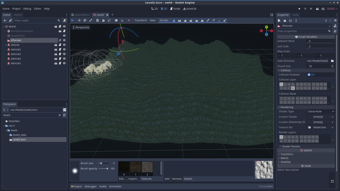Select terrain Smooth height brush
The height and width of the screenshot is (191, 340).
pyautogui.click(x=185, y=20)
